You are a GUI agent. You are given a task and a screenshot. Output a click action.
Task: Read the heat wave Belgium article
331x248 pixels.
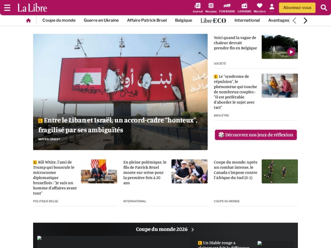coord(235,43)
